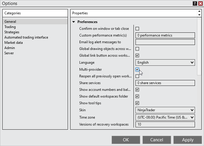This screenshot has height=146, width=204.
Task: Click the OK button
Action: tap(126, 140)
